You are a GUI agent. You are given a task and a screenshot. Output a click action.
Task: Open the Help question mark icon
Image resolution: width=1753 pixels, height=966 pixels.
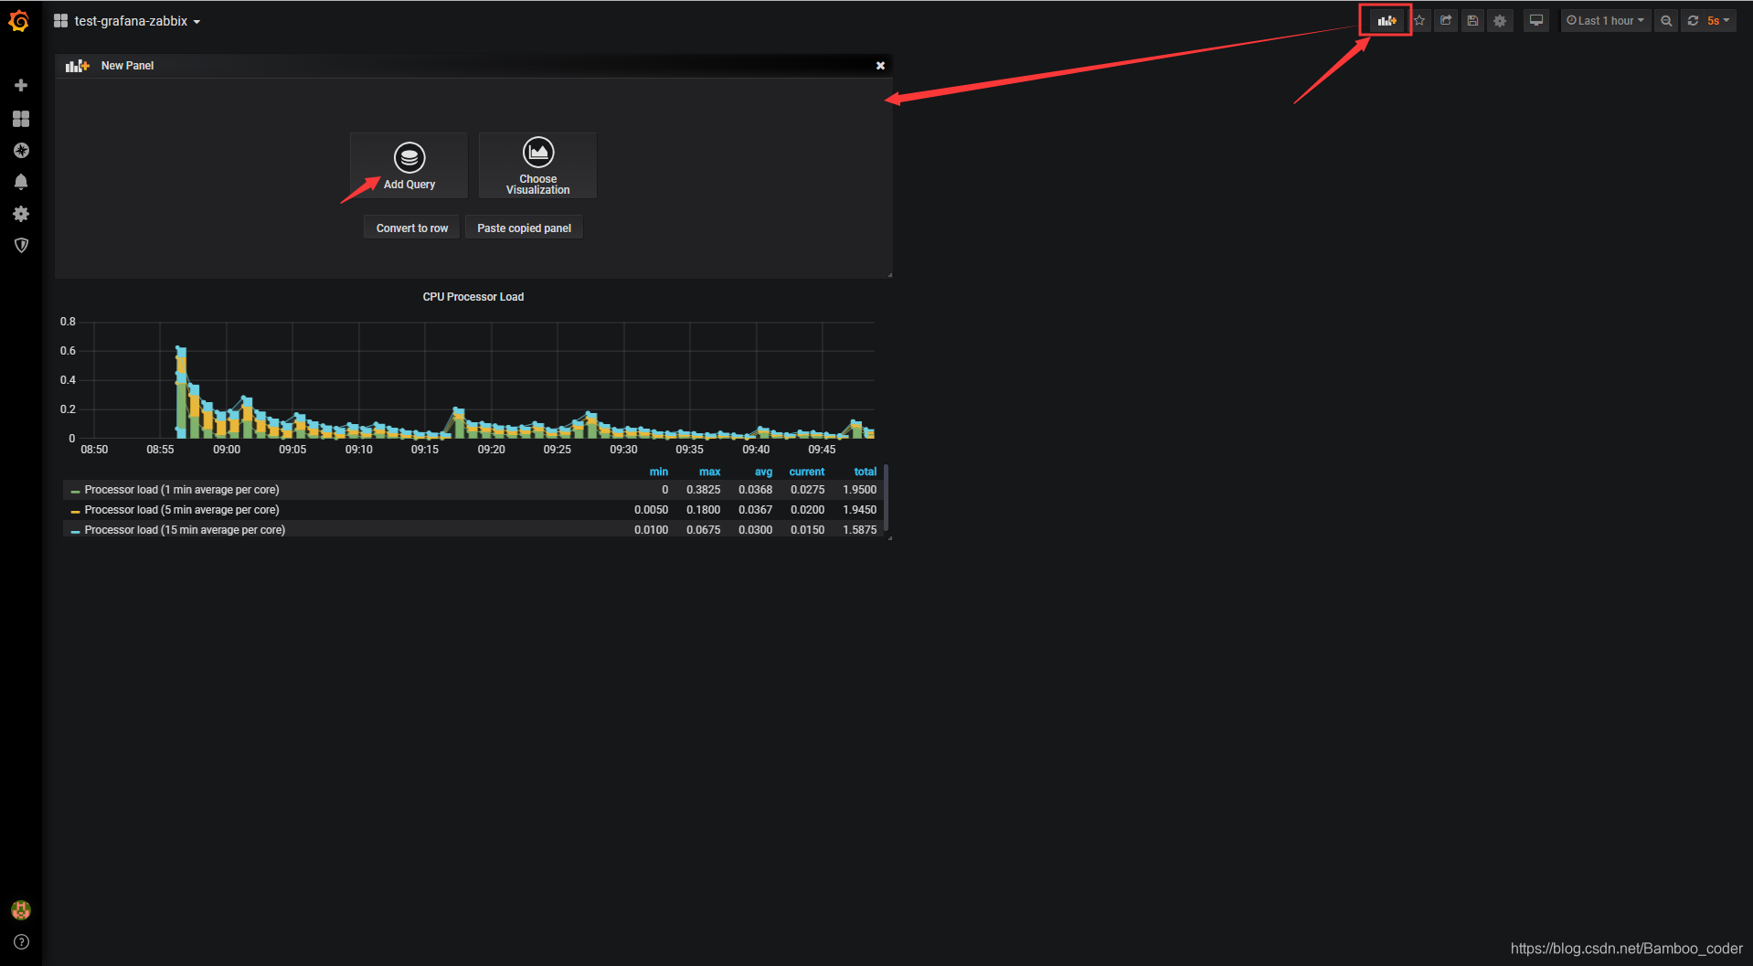coord(21,942)
